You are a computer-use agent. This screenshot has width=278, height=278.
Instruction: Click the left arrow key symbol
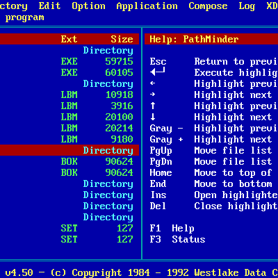pos(152,83)
